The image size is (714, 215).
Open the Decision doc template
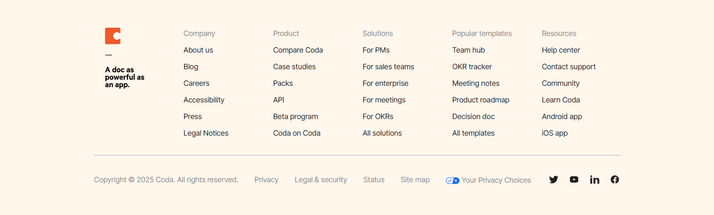(474, 116)
